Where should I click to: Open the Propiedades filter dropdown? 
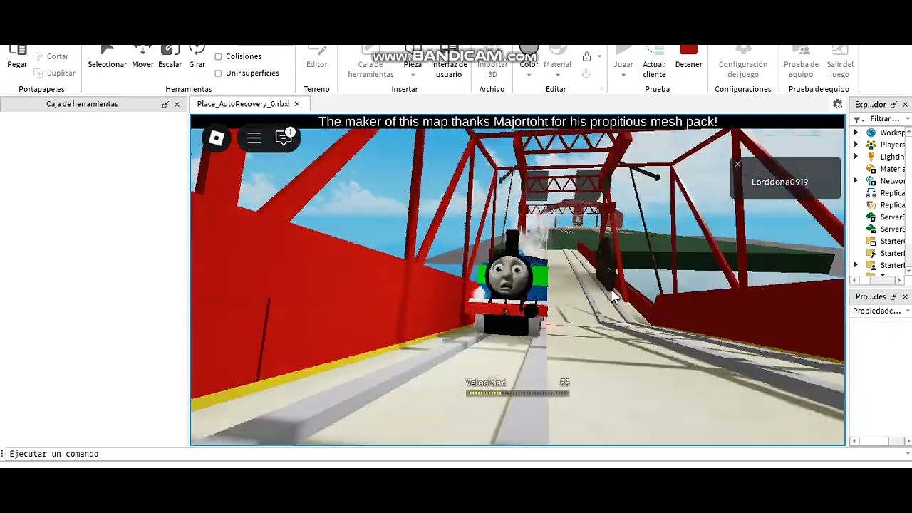[907, 311]
